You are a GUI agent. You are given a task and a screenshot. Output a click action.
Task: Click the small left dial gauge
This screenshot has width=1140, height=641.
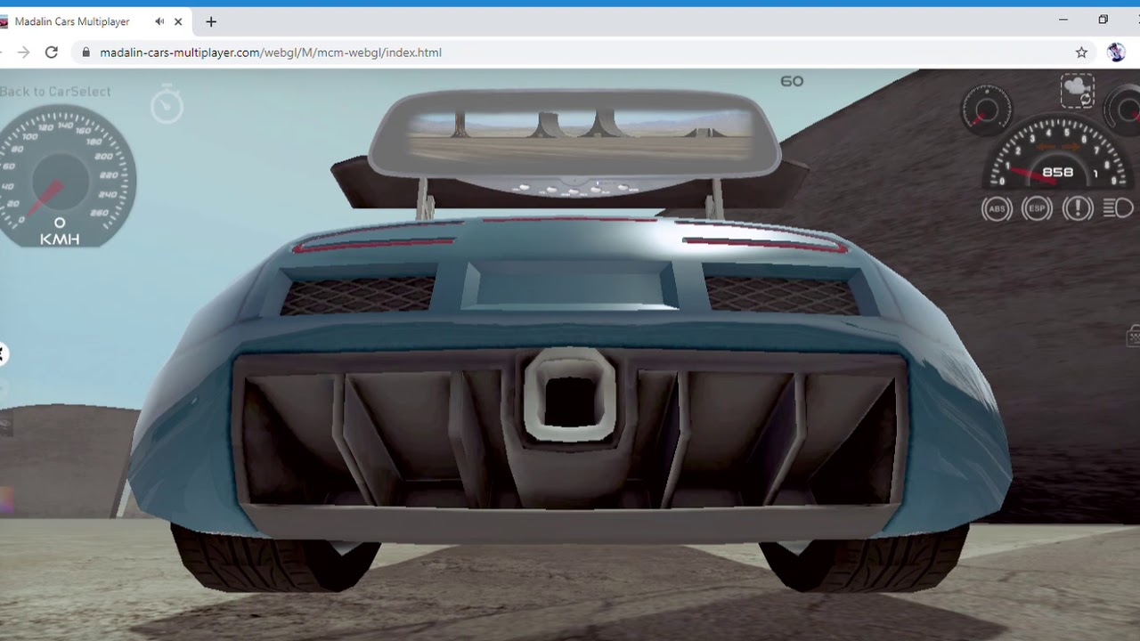986,110
